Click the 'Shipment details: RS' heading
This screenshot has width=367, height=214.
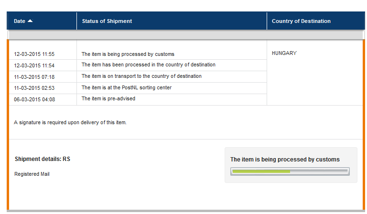(x=43, y=159)
